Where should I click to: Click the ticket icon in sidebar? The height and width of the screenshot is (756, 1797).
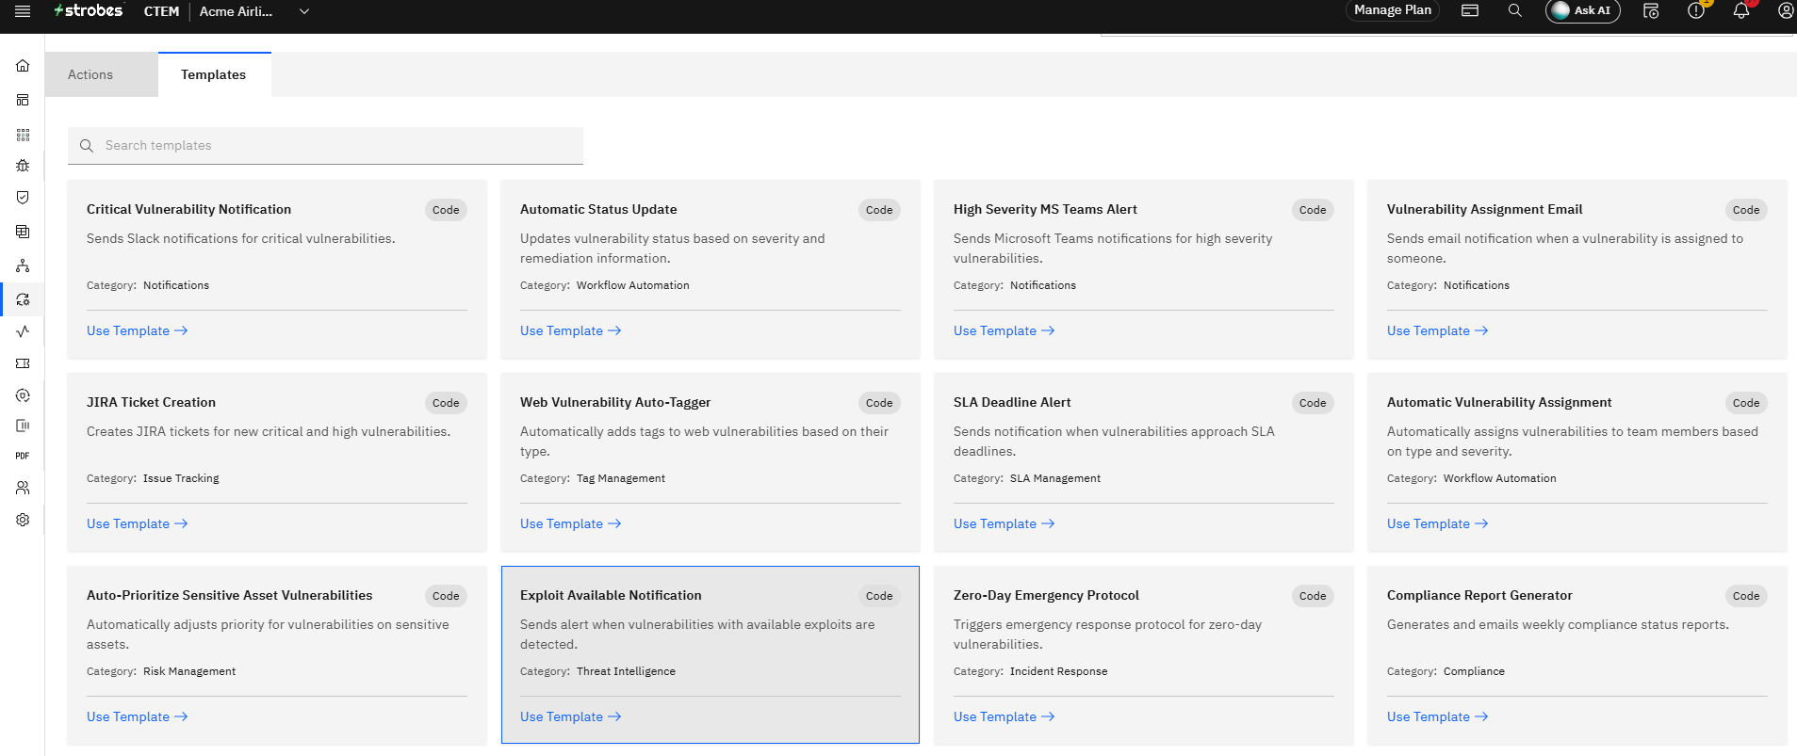(x=23, y=363)
